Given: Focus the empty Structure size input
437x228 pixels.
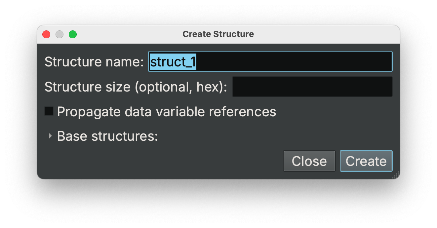Looking at the screenshot, I should pyautogui.click(x=312, y=87).
